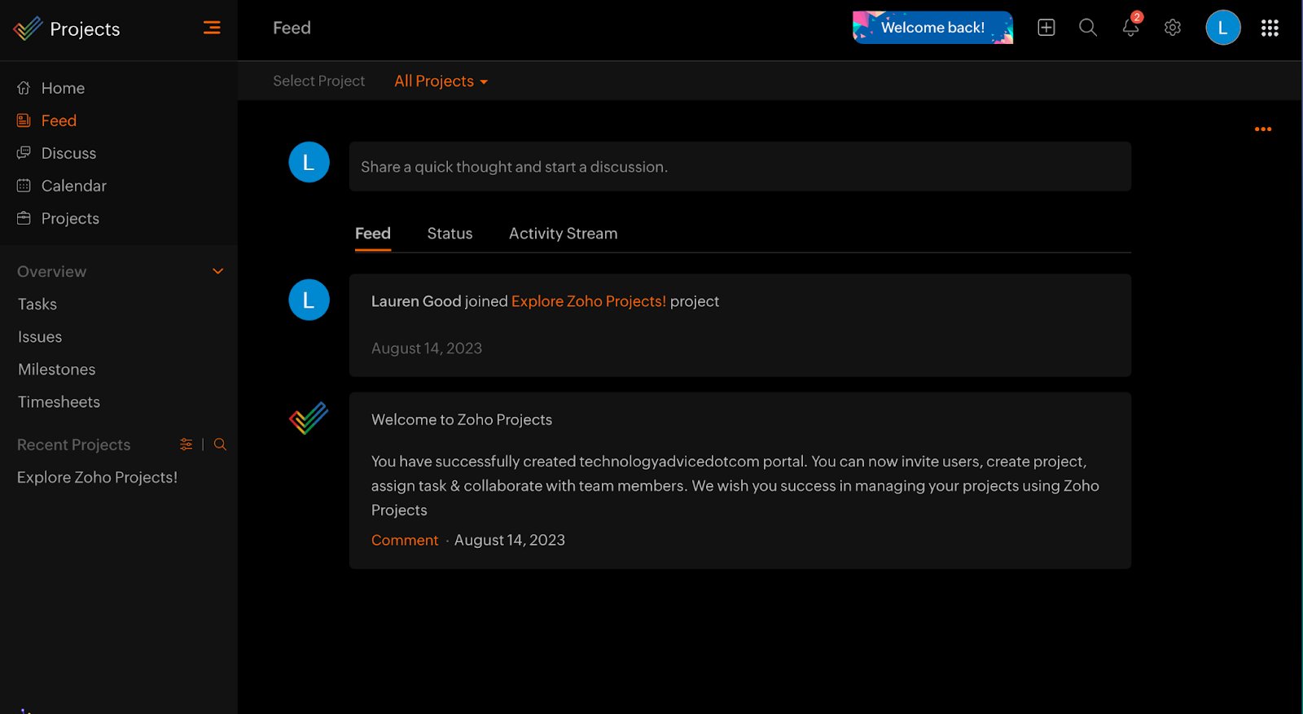Open the All Projects dropdown
1303x714 pixels.
[441, 81]
